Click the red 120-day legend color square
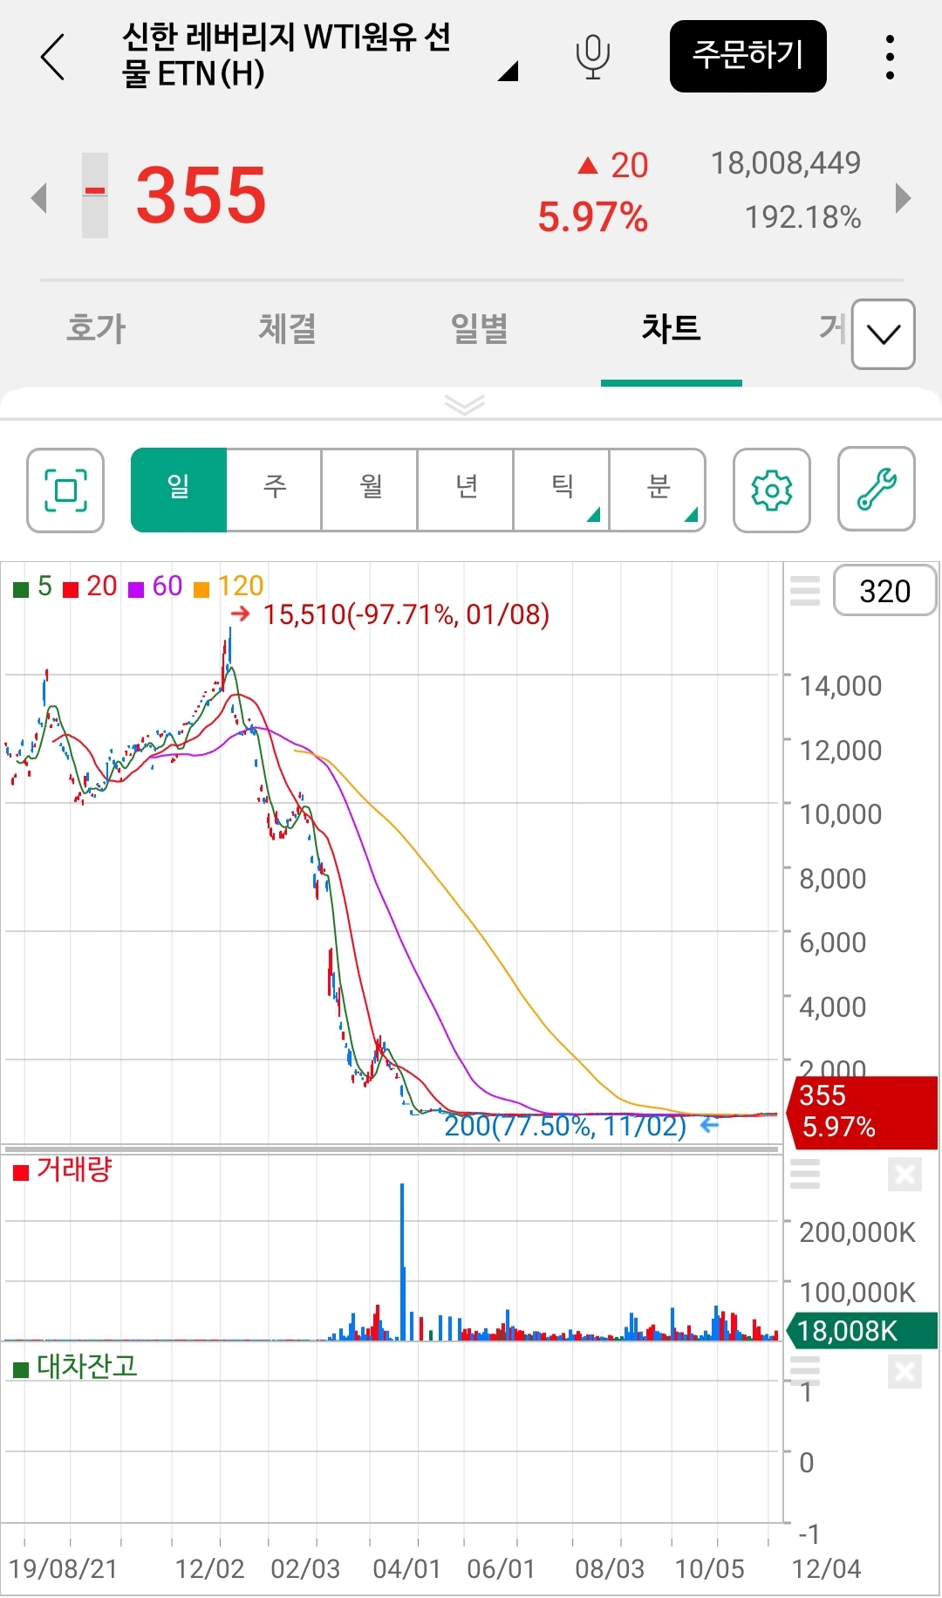Image resolution: width=942 pixels, height=1598 pixels. [x=201, y=590]
